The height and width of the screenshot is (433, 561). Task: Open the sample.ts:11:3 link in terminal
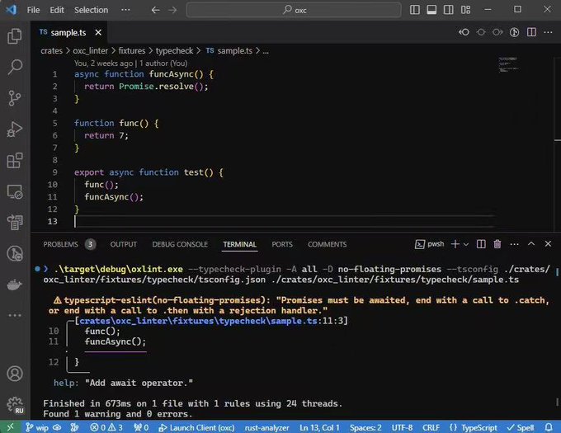211,321
